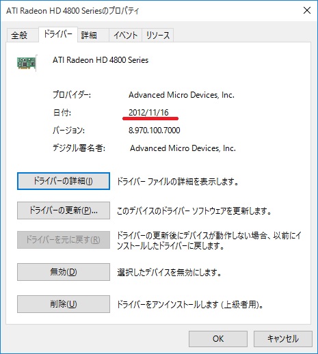The image size is (318, 354).
Task: Switch to the 全般 tab
Action: pyautogui.click(x=19, y=36)
